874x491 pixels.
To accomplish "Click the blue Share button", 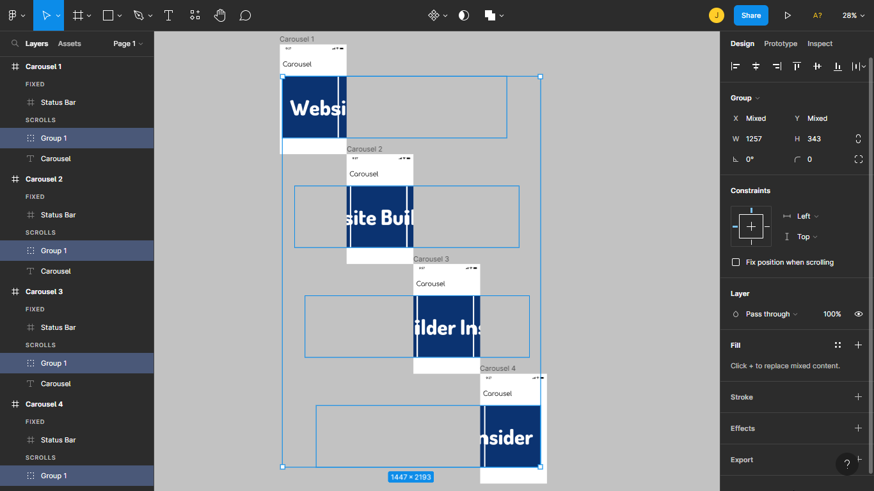I will pyautogui.click(x=751, y=15).
